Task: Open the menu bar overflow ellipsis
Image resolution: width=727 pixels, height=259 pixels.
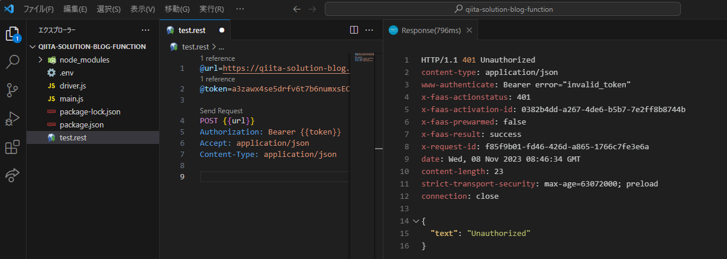Action: [x=240, y=9]
